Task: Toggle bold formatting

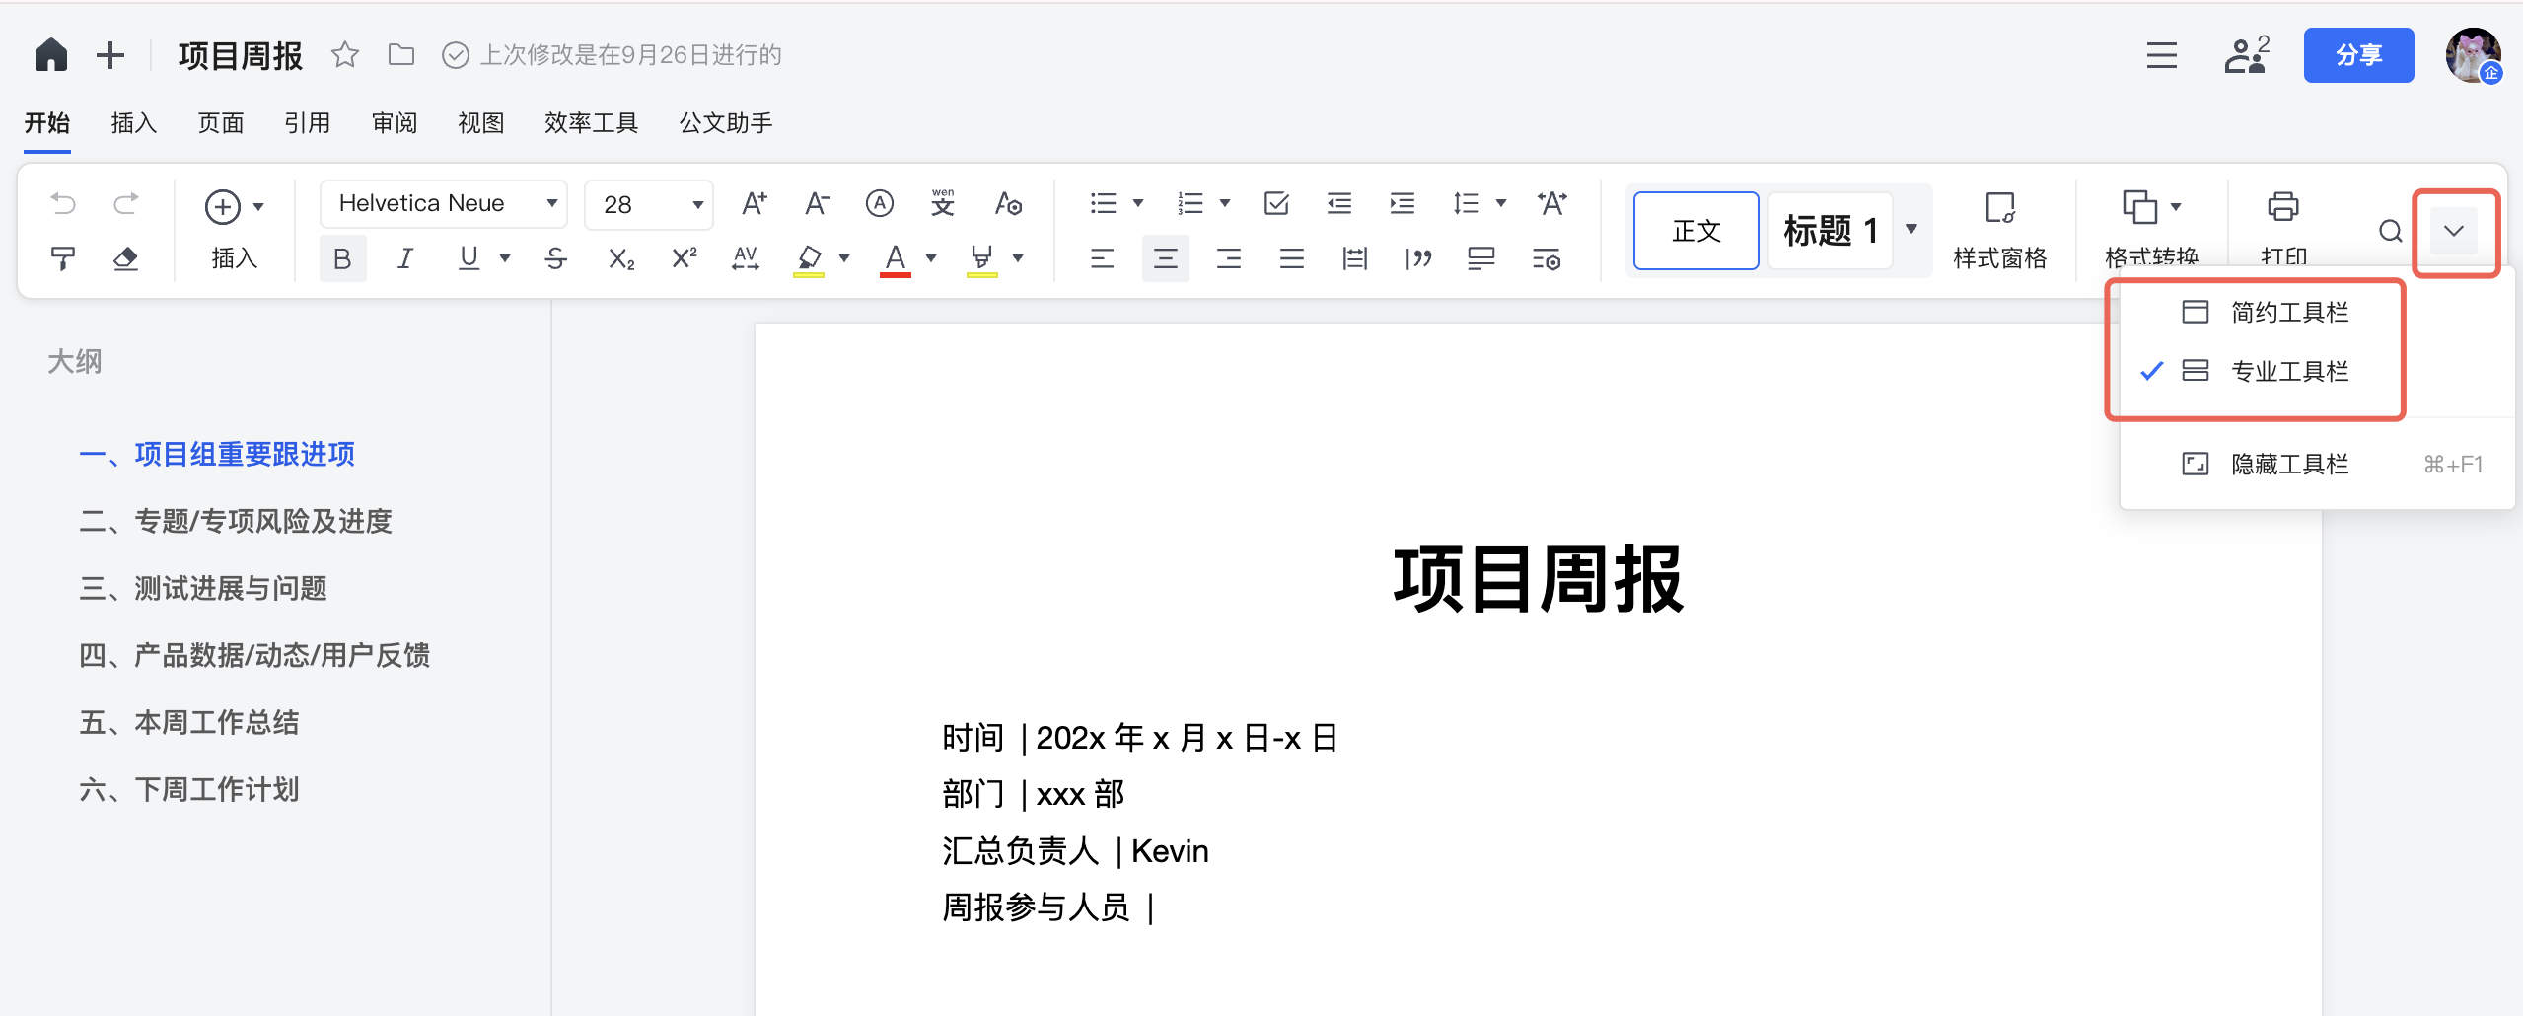Action: tap(342, 259)
